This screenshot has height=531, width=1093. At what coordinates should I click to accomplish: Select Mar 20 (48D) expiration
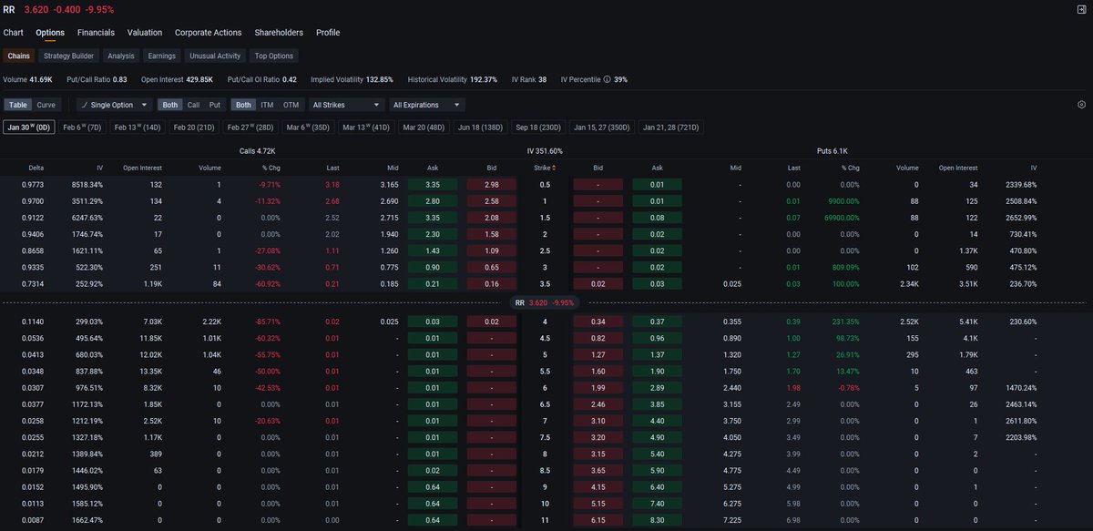click(424, 128)
